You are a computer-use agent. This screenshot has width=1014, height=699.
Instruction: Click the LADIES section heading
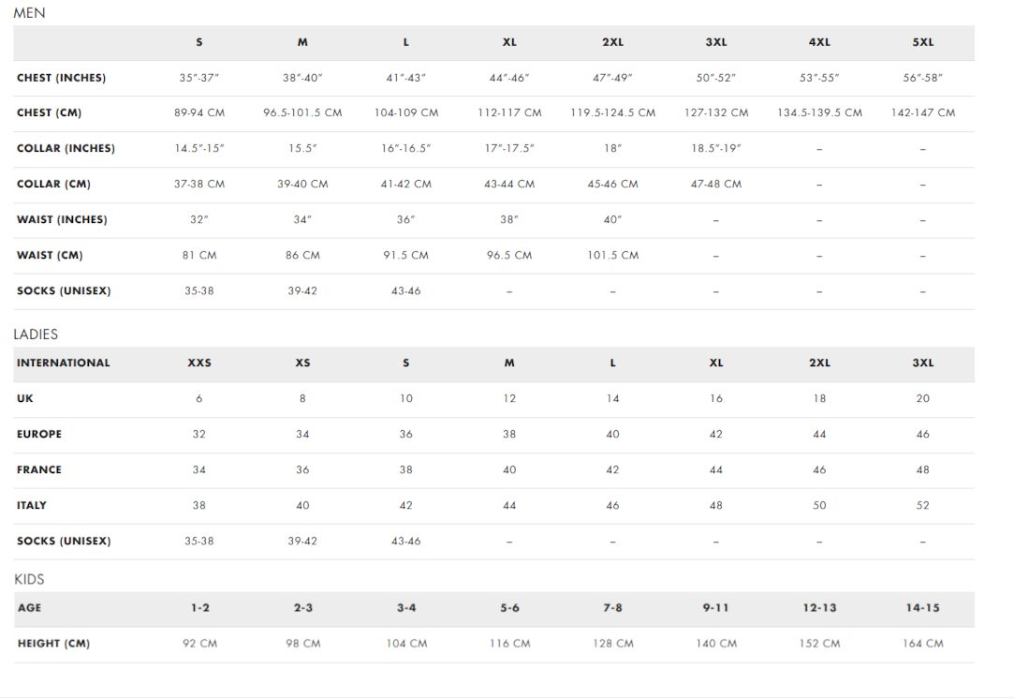tap(36, 334)
